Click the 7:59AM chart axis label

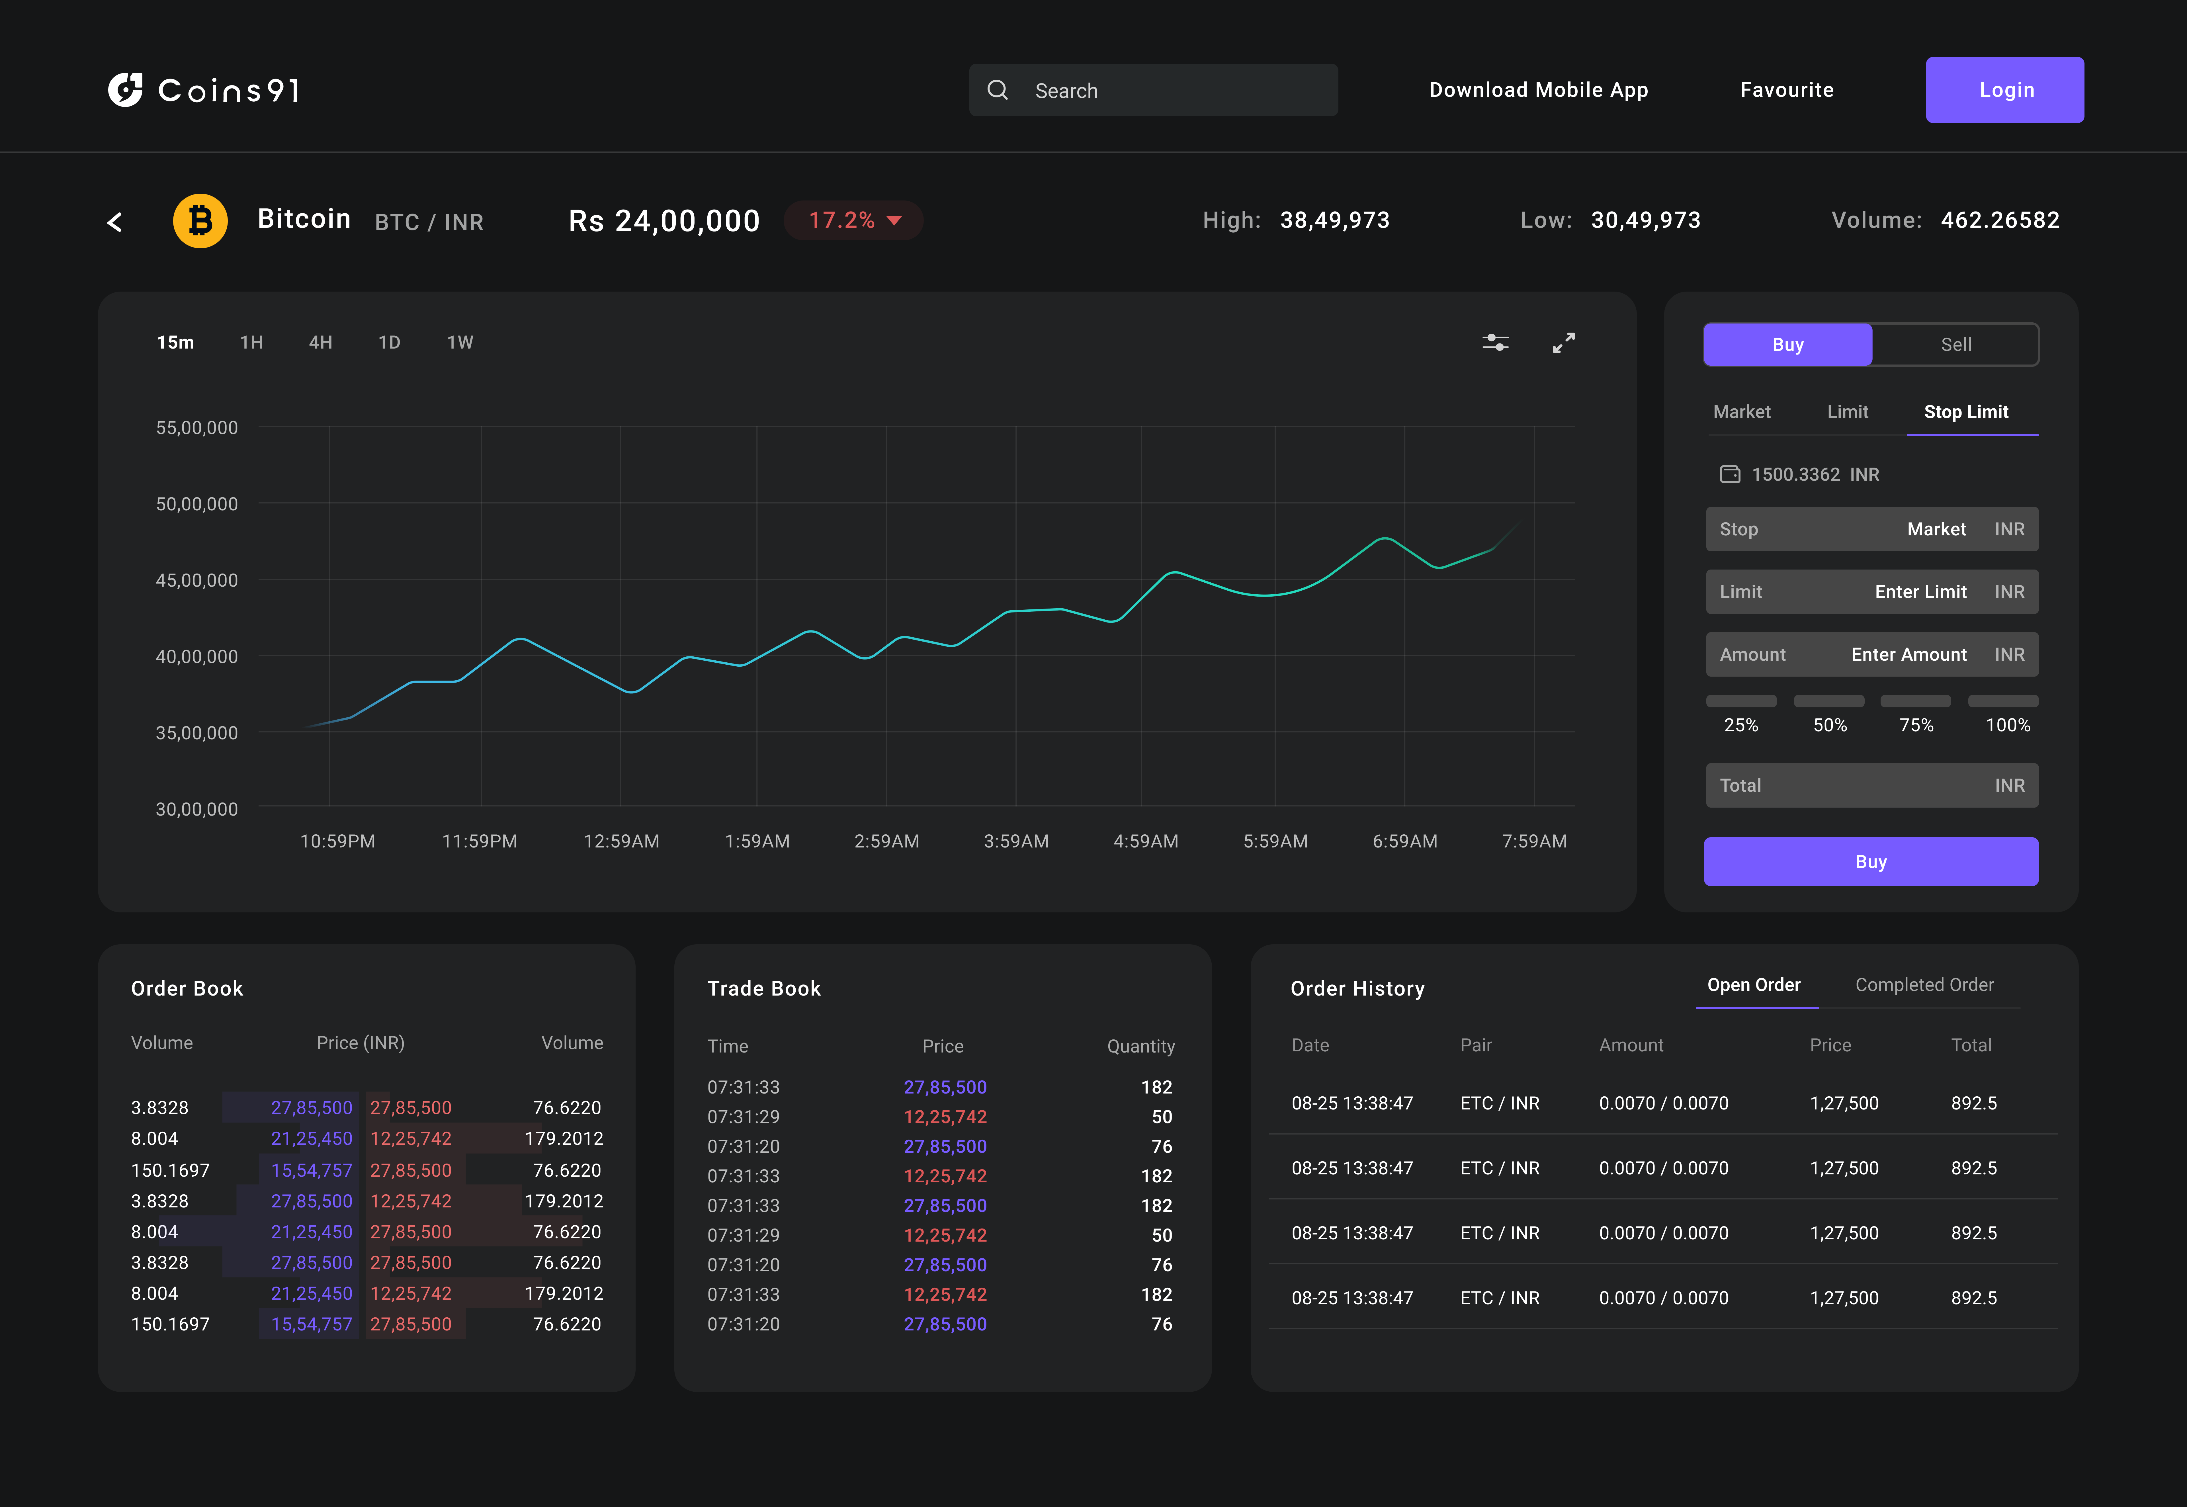(1535, 841)
